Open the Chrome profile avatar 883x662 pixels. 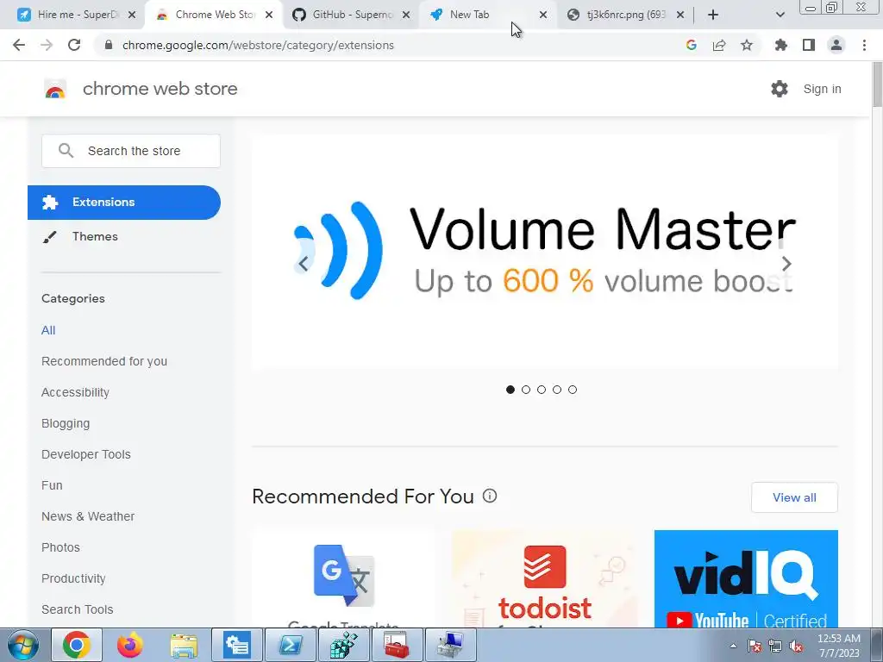pos(836,45)
